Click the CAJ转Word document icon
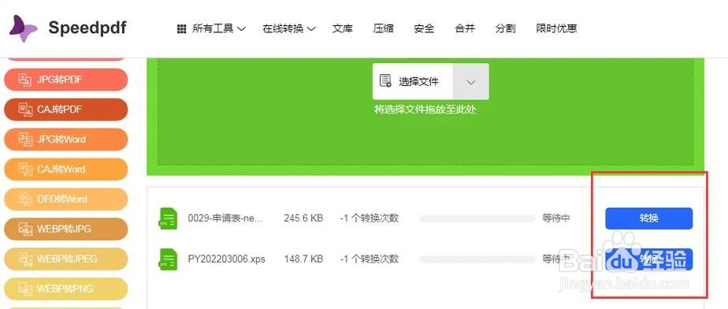 [x=25, y=169]
